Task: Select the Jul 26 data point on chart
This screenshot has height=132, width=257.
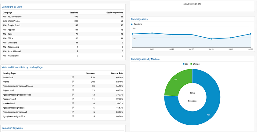Action: coord(172,35)
